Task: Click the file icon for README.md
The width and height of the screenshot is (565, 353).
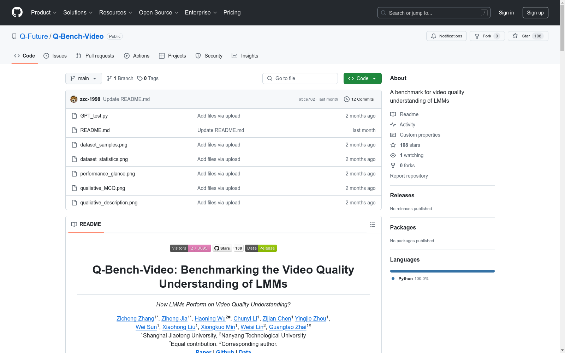Action: 74,130
